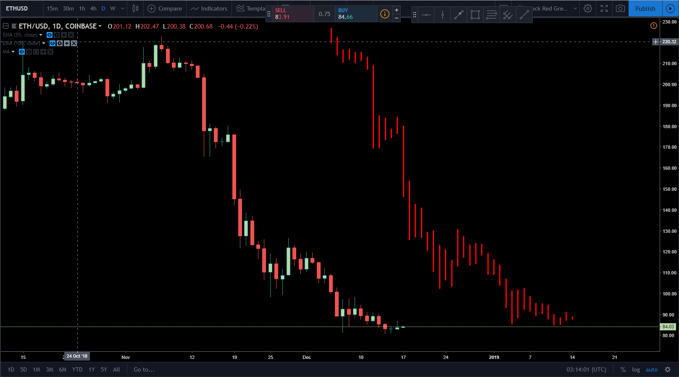This screenshot has width=679, height=377.
Task: Open settings for EMA (100, close)
Action: pyautogui.click(x=60, y=43)
